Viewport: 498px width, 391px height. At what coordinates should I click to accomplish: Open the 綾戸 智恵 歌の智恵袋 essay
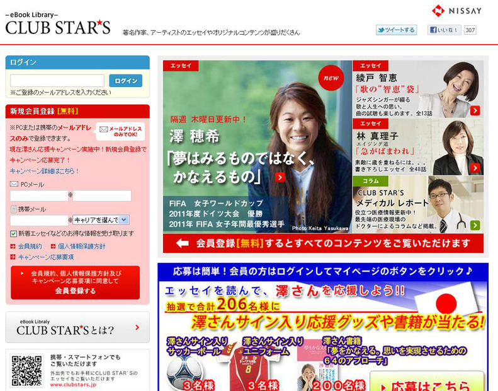418,89
